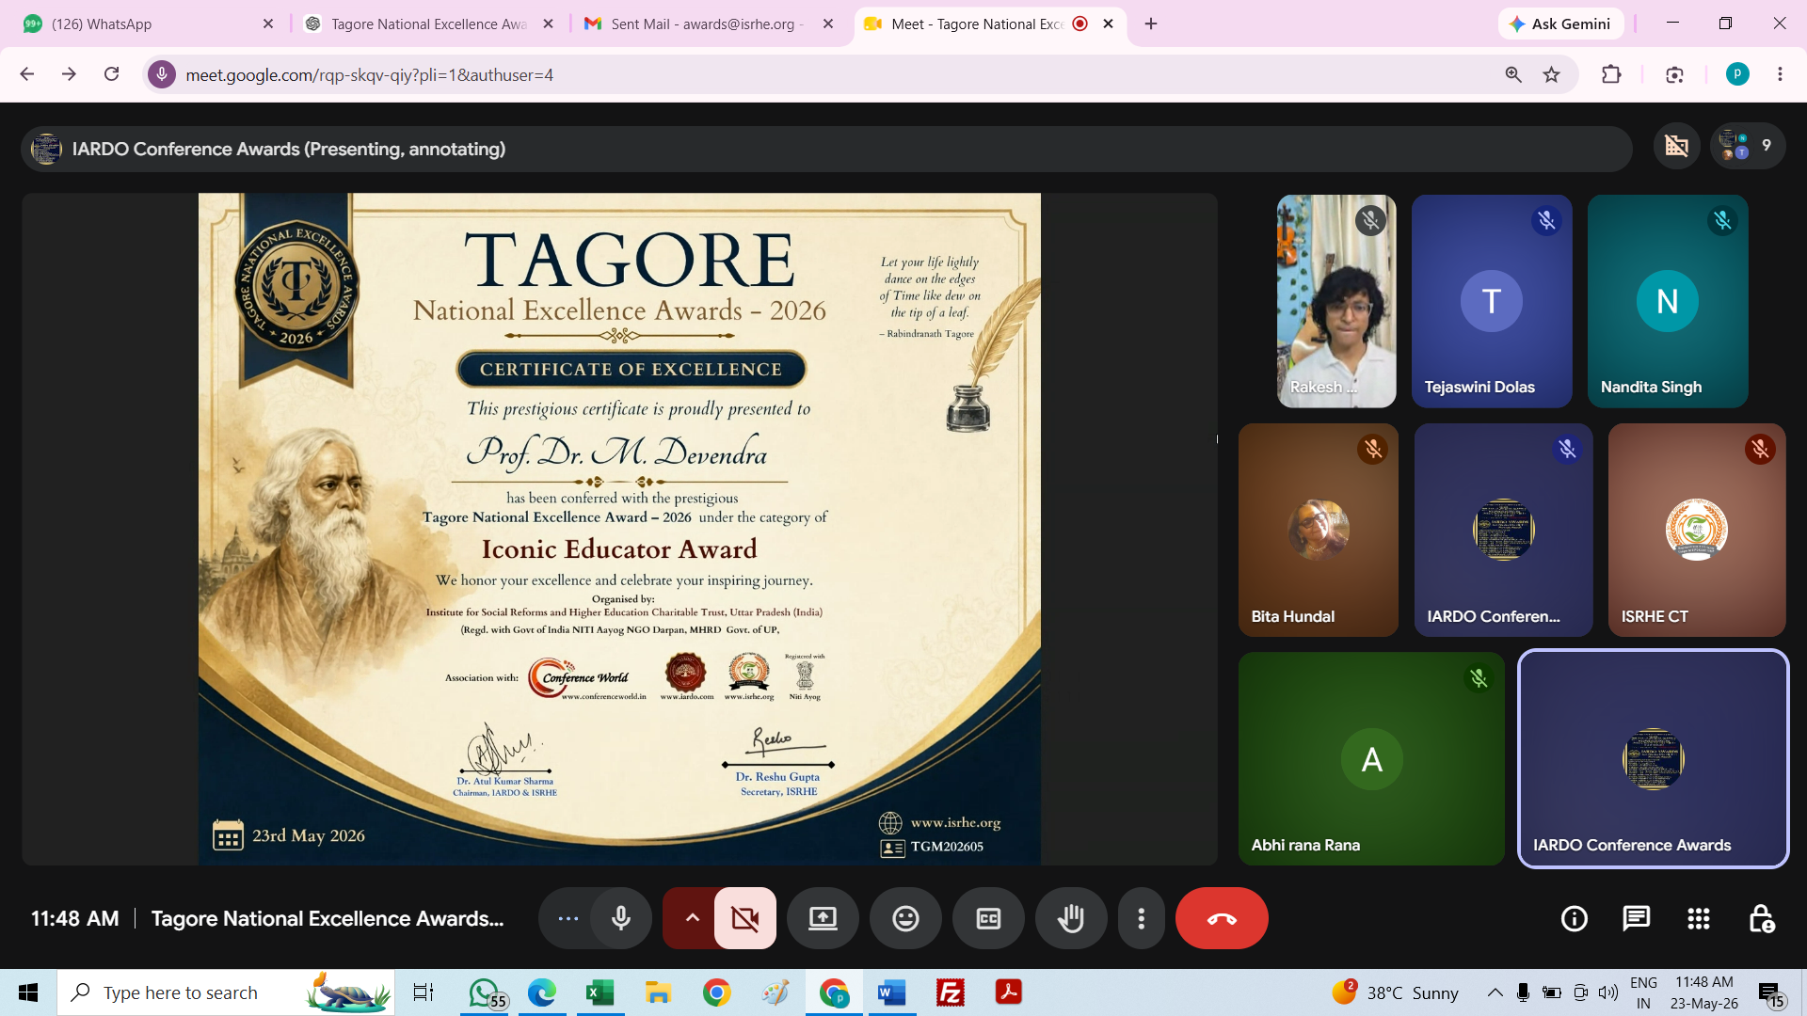Open More options menu in call bar

pyautogui.click(x=1142, y=918)
